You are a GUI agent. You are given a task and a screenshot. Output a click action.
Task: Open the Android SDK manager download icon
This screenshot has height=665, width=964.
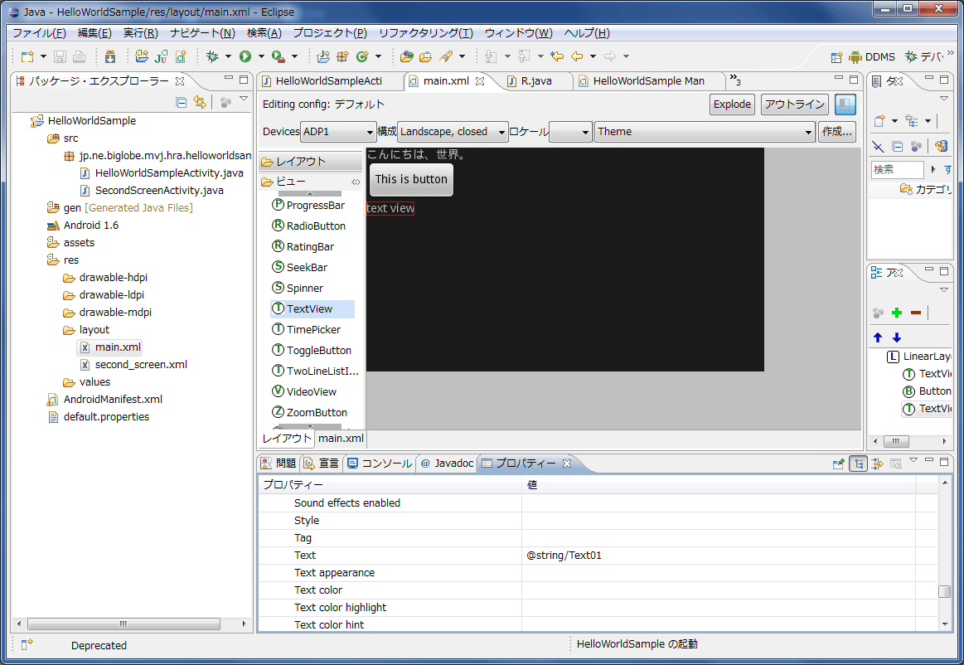tap(110, 56)
